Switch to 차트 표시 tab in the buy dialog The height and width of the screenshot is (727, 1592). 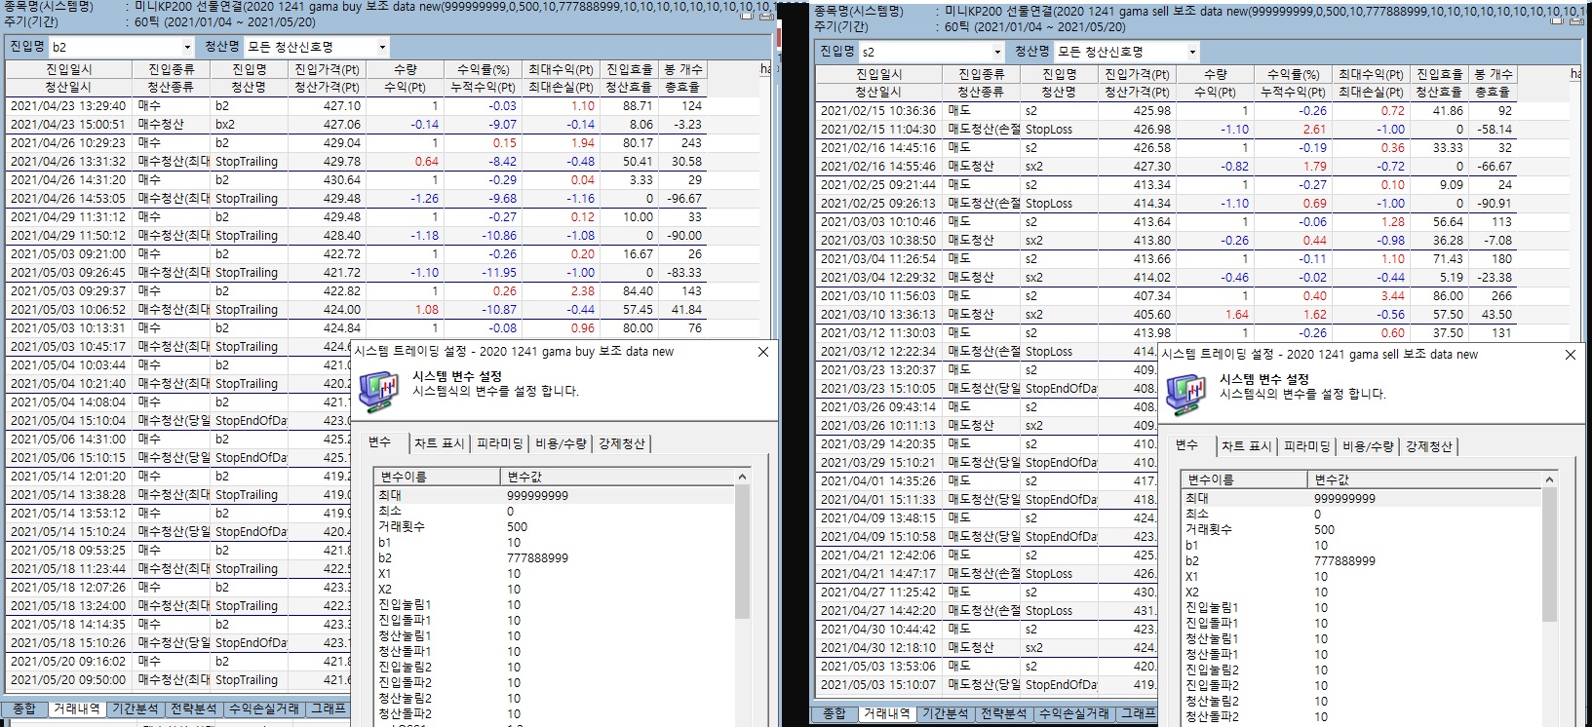(x=439, y=443)
